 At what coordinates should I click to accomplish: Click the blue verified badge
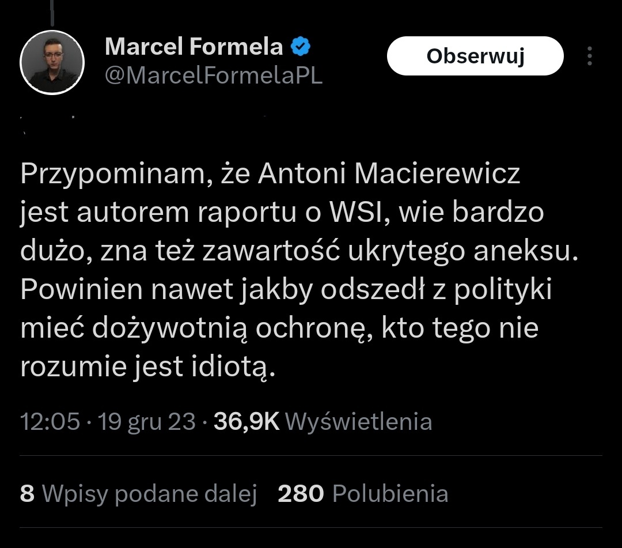(x=299, y=47)
